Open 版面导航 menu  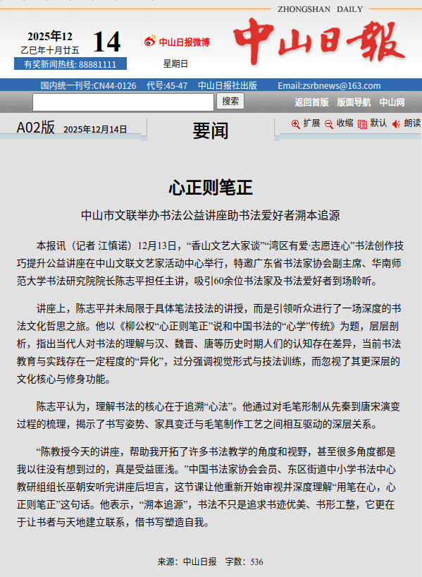pyautogui.click(x=354, y=102)
